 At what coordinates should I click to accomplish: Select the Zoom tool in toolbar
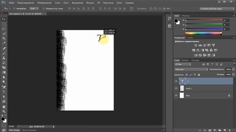click(x=4, y=111)
